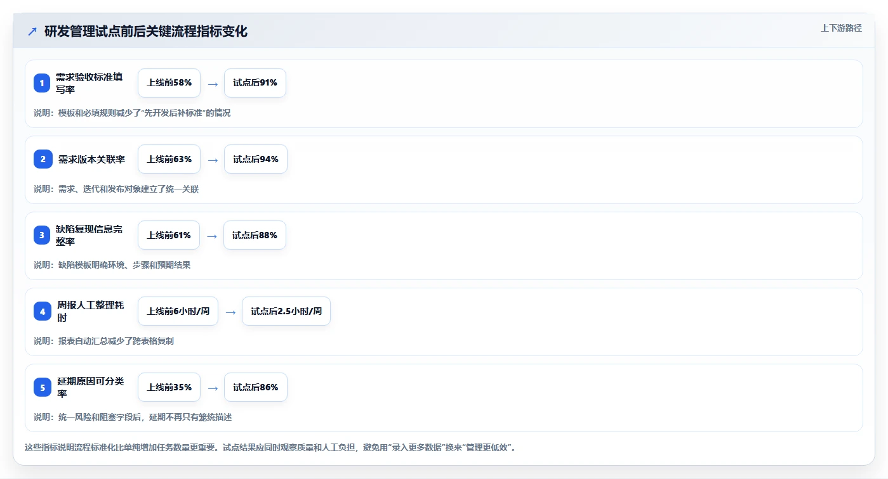888x479 pixels.
Task: Select the 试点后91% value chip
Action: [255, 83]
